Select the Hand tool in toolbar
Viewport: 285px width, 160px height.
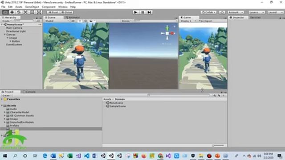[5, 12]
